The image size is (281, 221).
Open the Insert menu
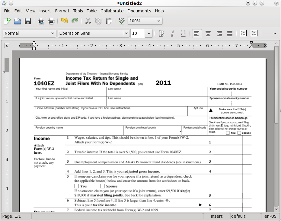click(x=45, y=11)
